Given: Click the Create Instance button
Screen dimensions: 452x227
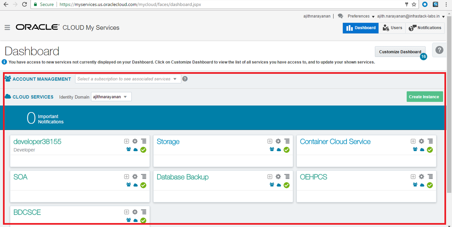Looking at the screenshot, I should tap(425, 97).
